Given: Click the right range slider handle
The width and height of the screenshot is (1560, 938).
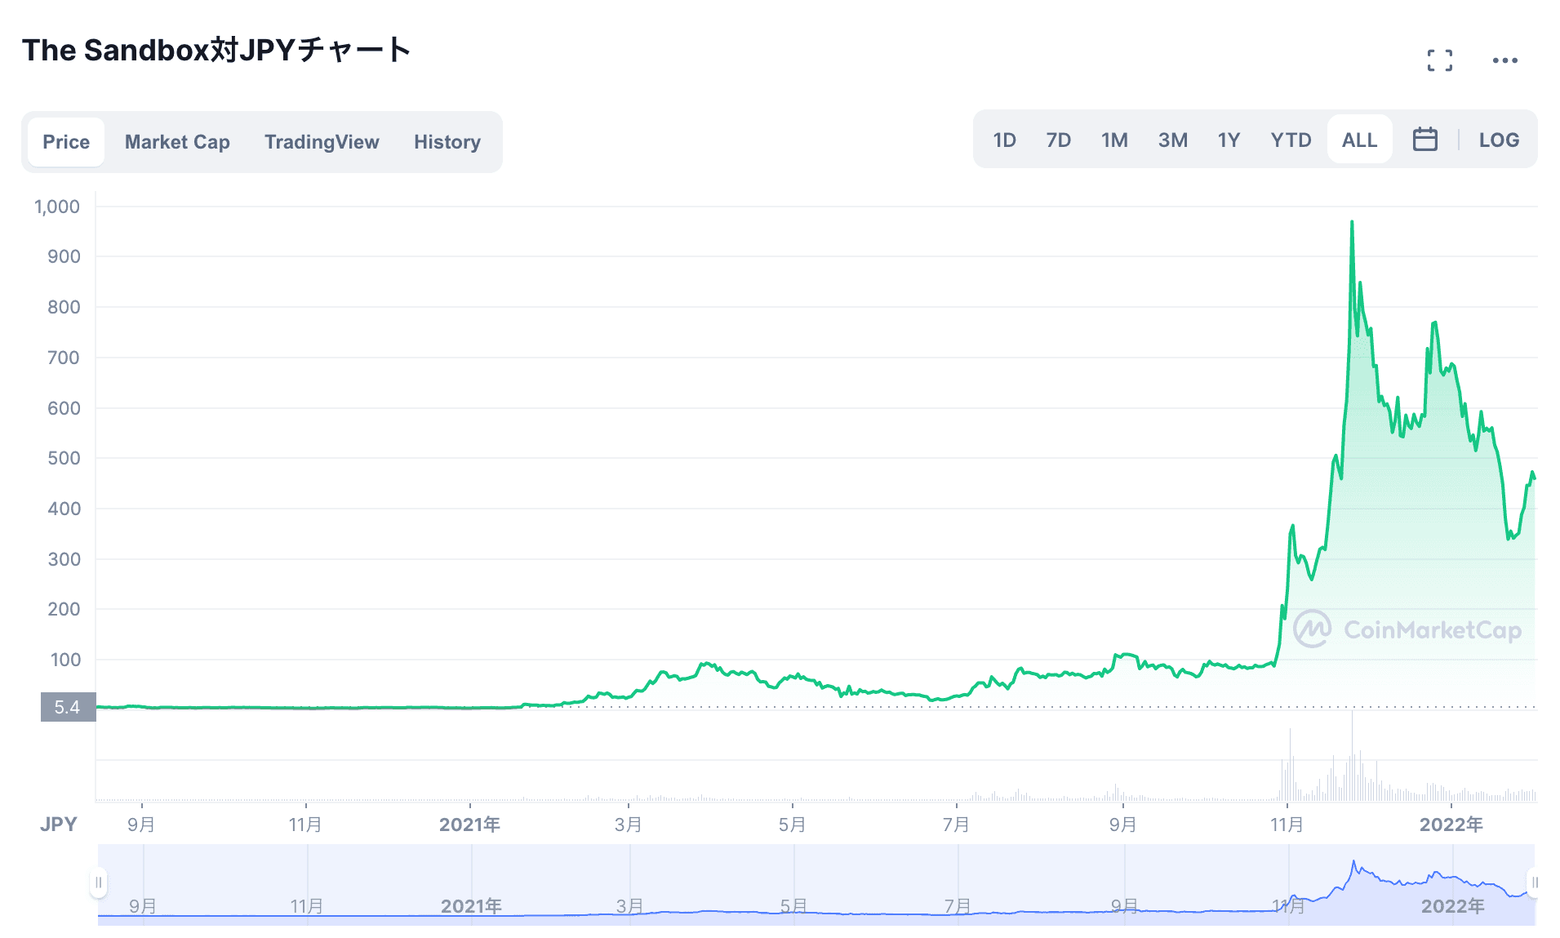Looking at the screenshot, I should [1534, 882].
